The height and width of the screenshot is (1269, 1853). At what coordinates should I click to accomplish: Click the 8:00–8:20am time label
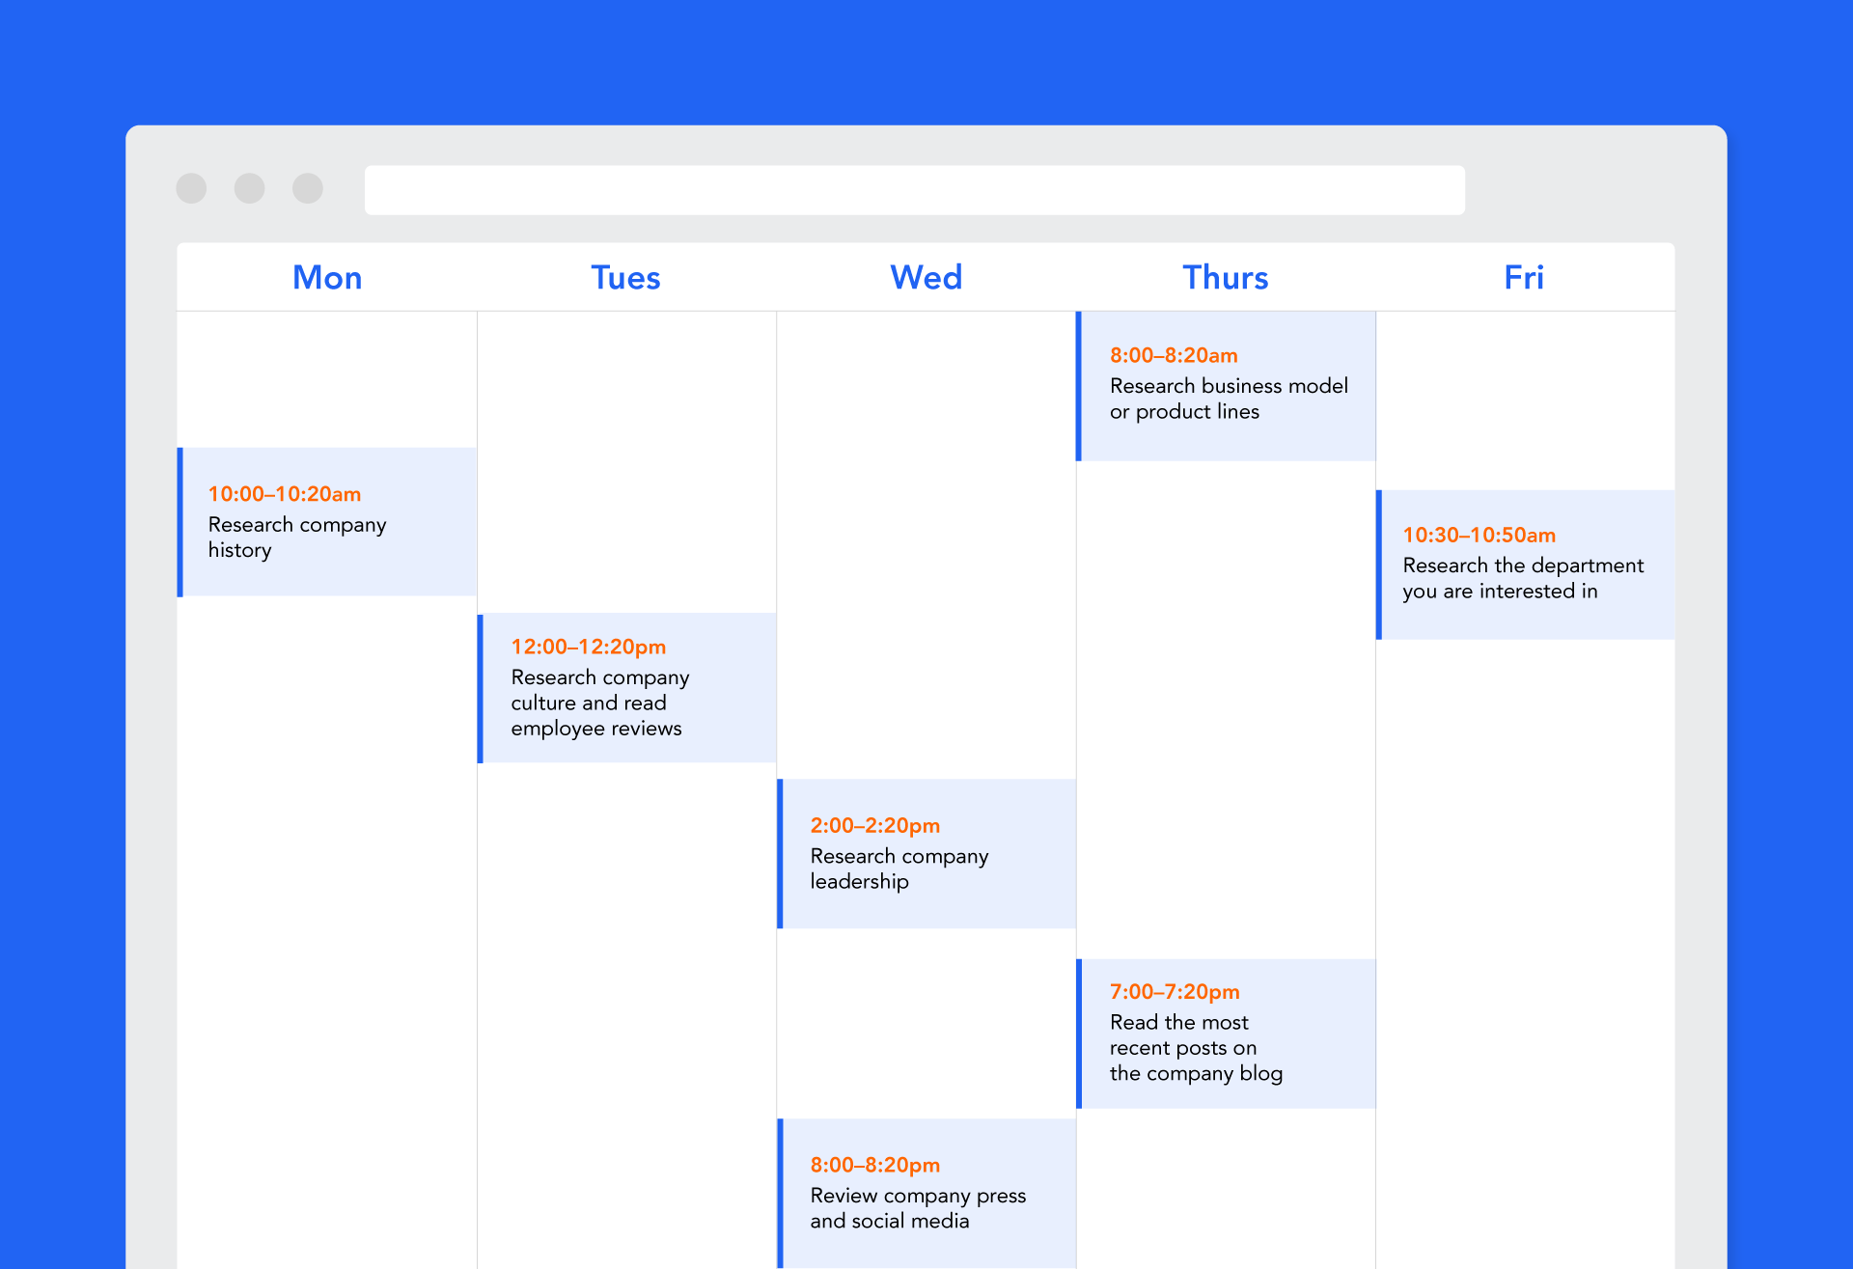click(1174, 356)
